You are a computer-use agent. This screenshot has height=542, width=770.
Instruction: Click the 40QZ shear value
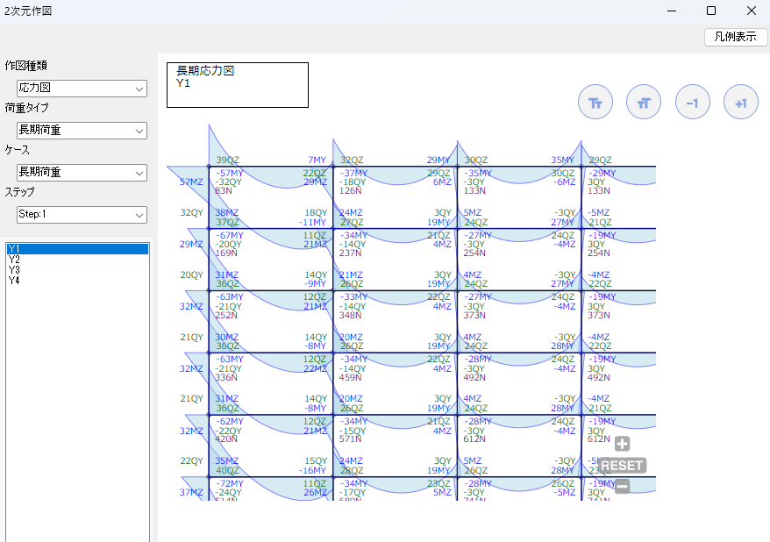[x=227, y=470]
